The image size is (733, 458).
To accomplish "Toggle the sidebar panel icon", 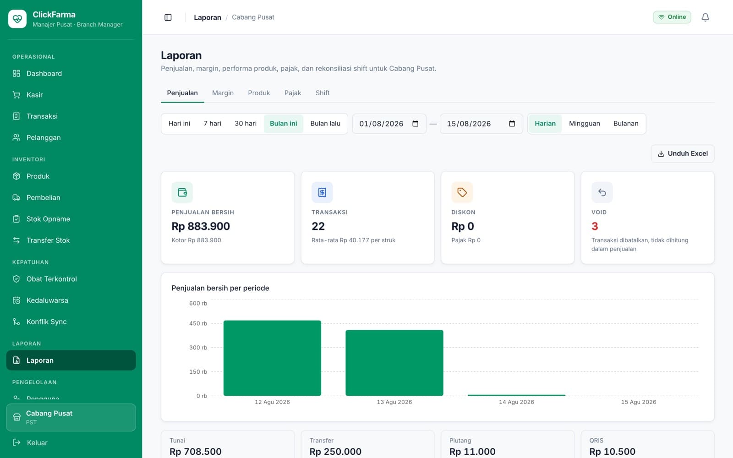I will click(x=168, y=17).
